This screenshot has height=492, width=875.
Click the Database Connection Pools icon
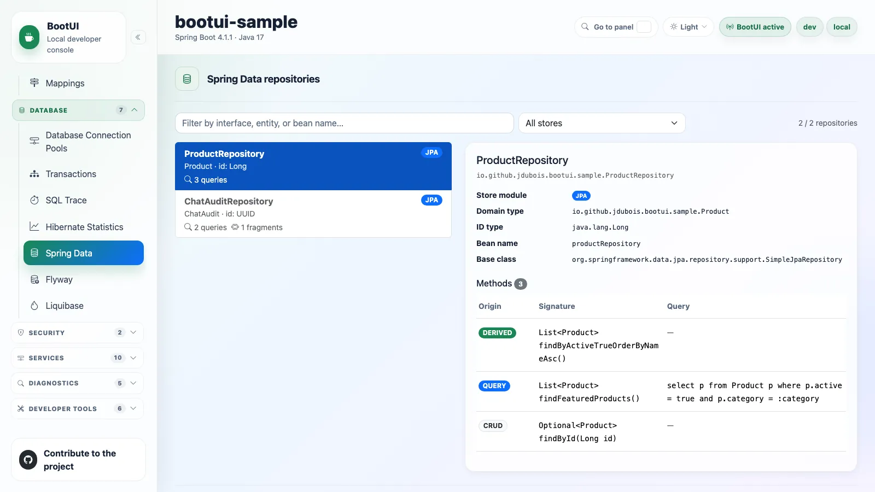point(34,141)
